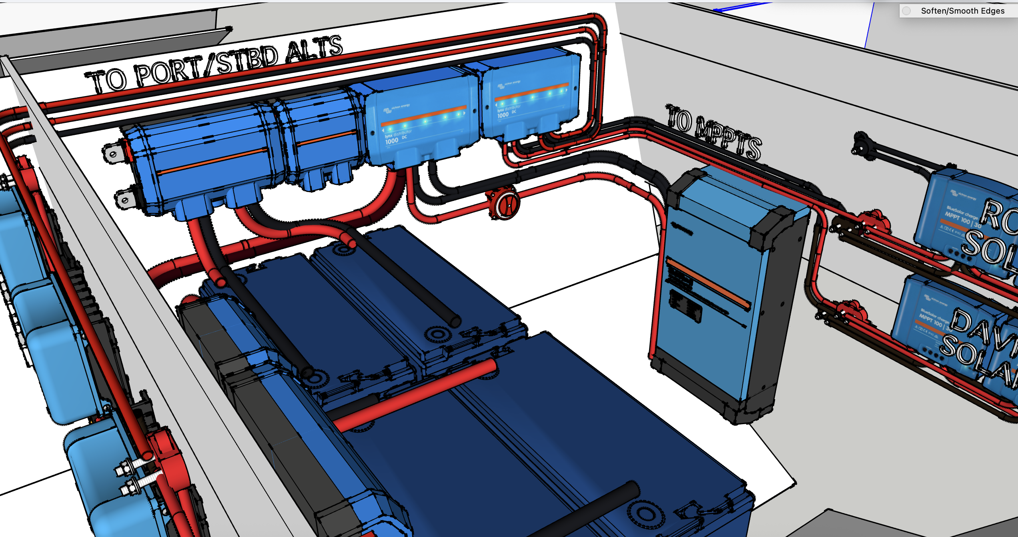The width and height of the screenshot is (1018, 537).
Task: Click the Soften/Smooth Edges panel circle button
Action: [x=907, y=11]
